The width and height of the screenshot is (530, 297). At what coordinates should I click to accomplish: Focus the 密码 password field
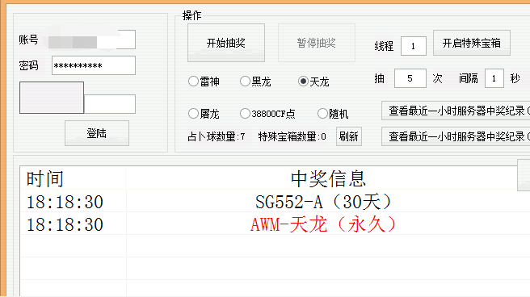click(94, 65)
